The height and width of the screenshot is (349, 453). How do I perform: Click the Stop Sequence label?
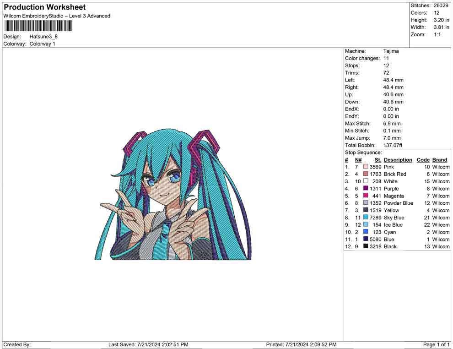point(363,153)
